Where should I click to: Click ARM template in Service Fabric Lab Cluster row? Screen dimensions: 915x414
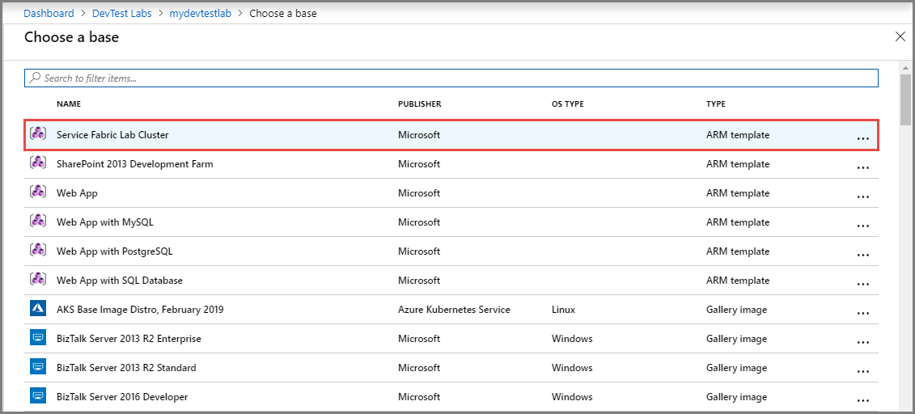[x=738, y=135]
